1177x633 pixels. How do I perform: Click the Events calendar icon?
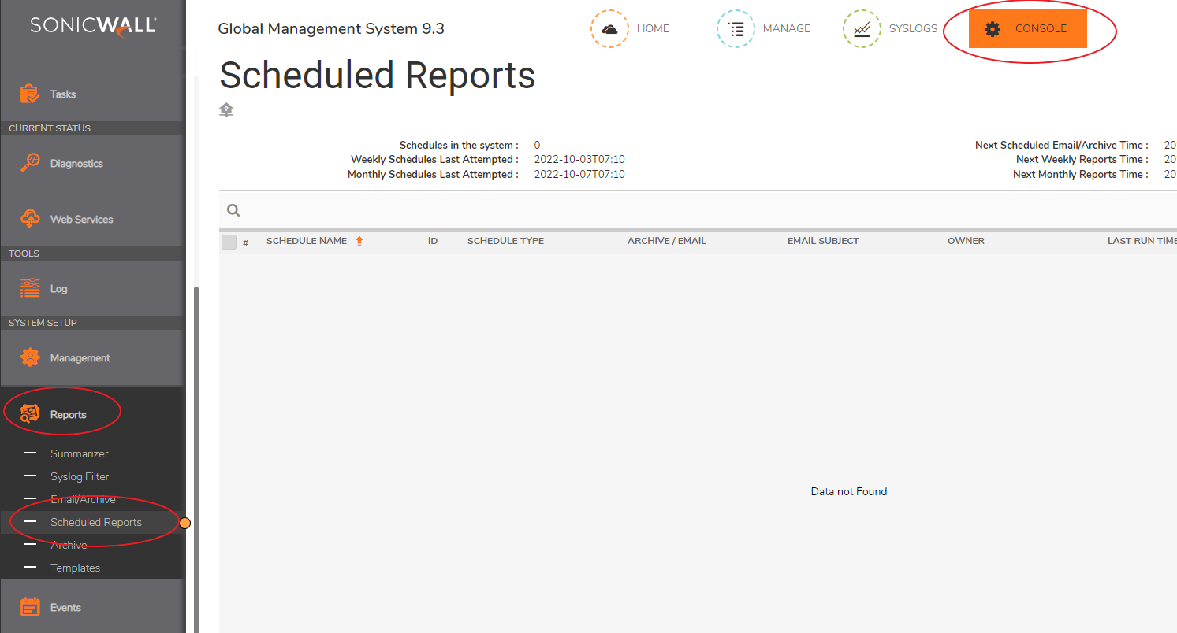tap(29, 607)
